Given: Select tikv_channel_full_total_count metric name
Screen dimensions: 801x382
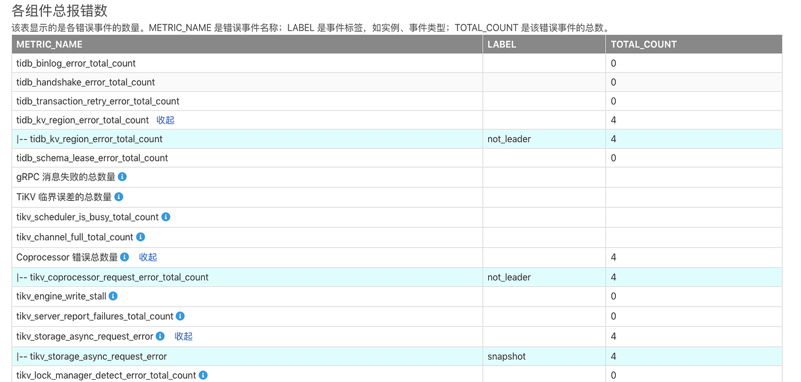Looking at the screenshot, I should [75, 237].
